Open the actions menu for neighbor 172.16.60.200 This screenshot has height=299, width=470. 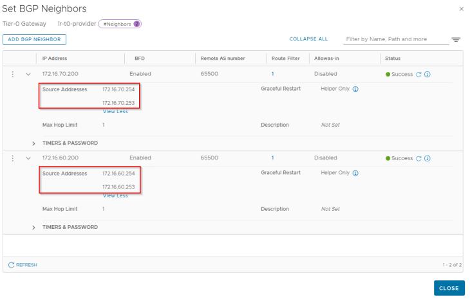pyautogui.click(x=13, y=158)
